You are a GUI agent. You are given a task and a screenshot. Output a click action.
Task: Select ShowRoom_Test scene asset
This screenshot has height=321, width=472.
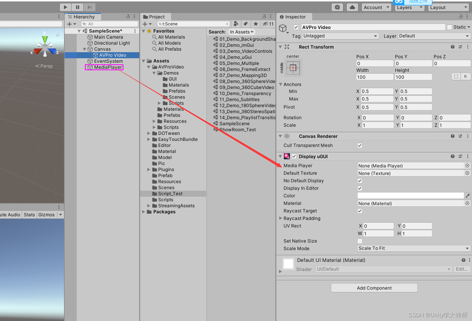pyautogui.click(x=237, y=130)
